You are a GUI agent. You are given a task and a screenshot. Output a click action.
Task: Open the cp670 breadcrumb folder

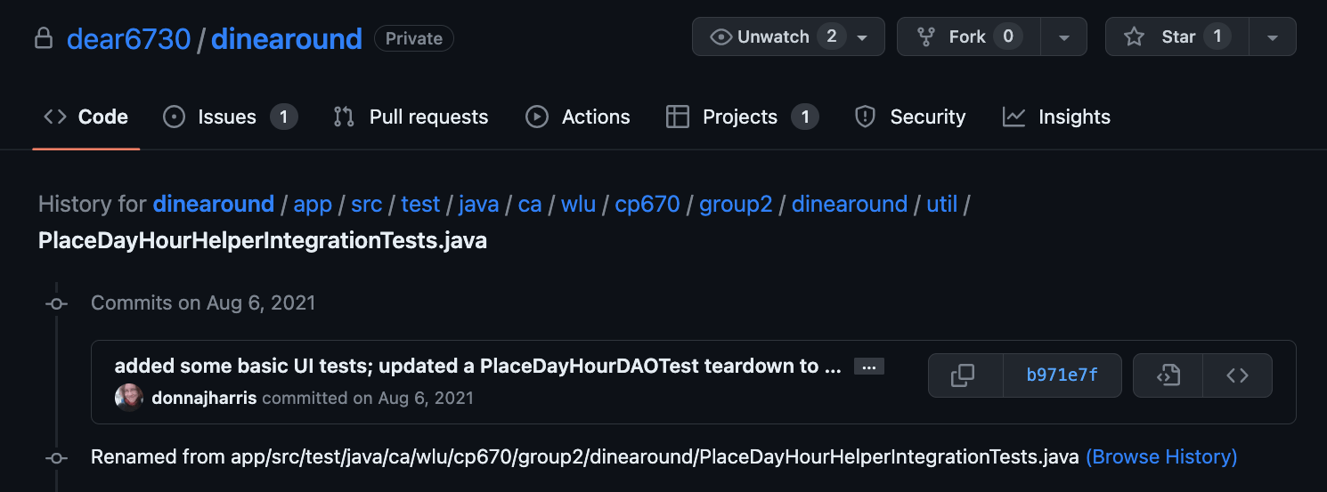[647, 204]
